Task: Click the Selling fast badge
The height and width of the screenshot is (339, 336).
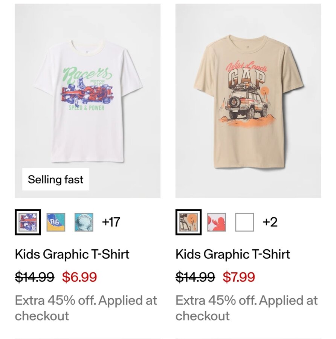Action: click(x=55, y=179)
